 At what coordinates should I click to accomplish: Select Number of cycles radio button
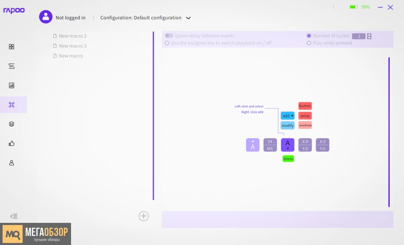pos(309,36)
